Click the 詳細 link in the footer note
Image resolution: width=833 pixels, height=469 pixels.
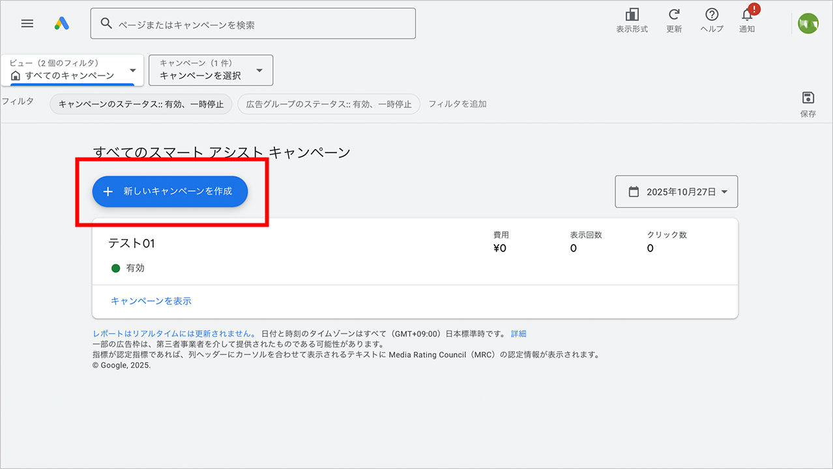tap(518, 333)
